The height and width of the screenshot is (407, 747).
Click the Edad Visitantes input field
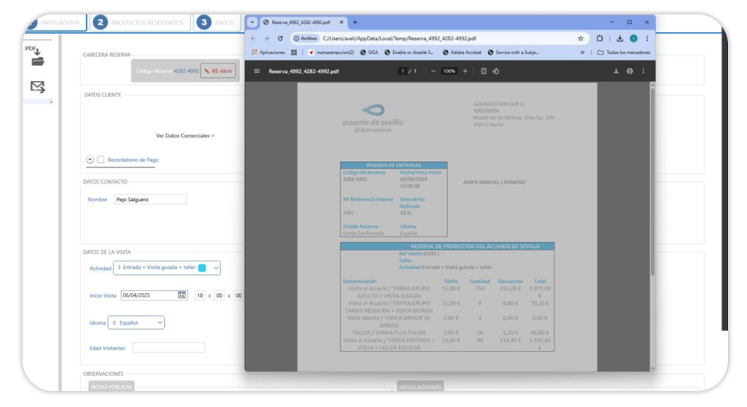[x=168, y=348]
